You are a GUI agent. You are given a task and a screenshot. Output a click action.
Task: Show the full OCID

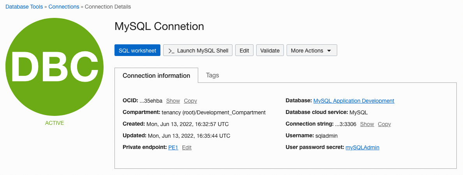coord(173,101)
